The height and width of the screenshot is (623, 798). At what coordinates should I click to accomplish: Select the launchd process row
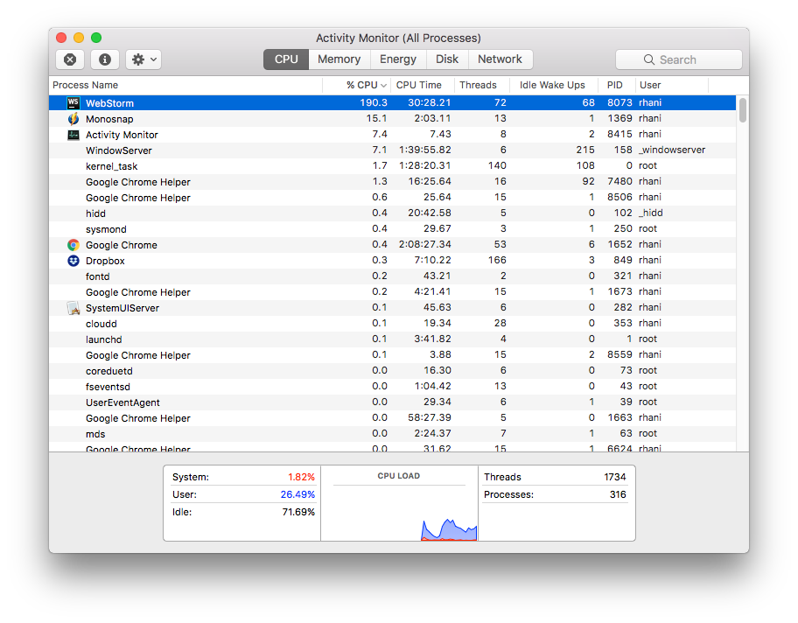392,339
